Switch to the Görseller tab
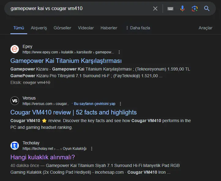Viewport: 221px width, 181px height. [x=62, y=28]
